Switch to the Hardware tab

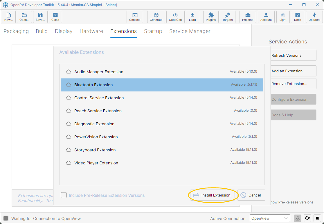(x=91, y=31)
